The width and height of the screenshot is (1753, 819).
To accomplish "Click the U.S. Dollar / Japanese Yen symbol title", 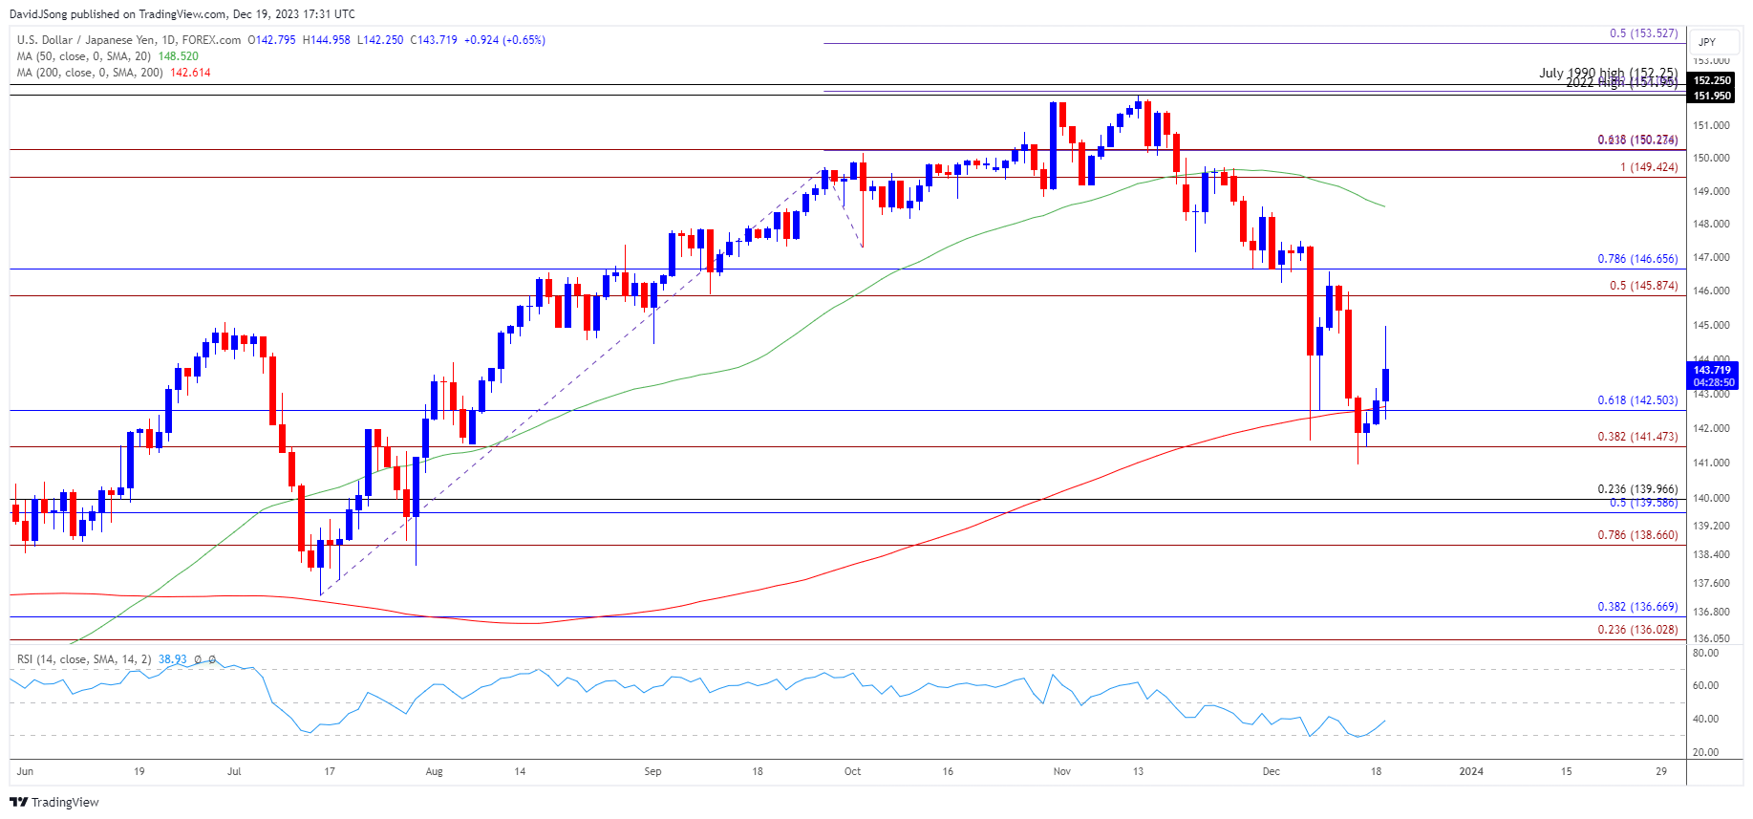I will pos(129,40).
